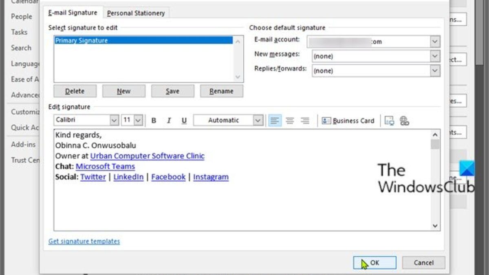
Task: Switch to the E-mail Signature tab
Action: click(73, 13)
